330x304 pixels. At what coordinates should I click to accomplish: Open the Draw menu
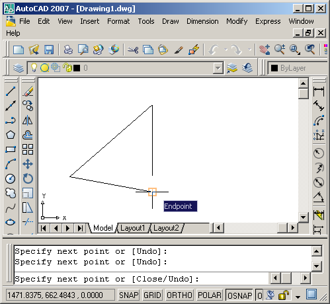[171, 21]
